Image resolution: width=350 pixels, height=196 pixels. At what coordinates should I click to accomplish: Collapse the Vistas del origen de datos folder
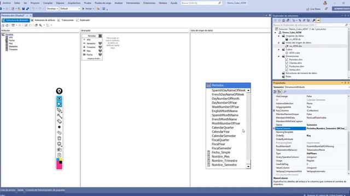[278, 42]
